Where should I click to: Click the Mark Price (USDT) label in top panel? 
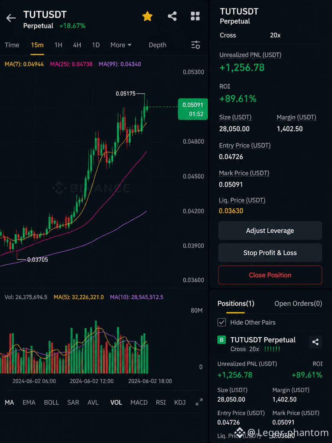244,173
